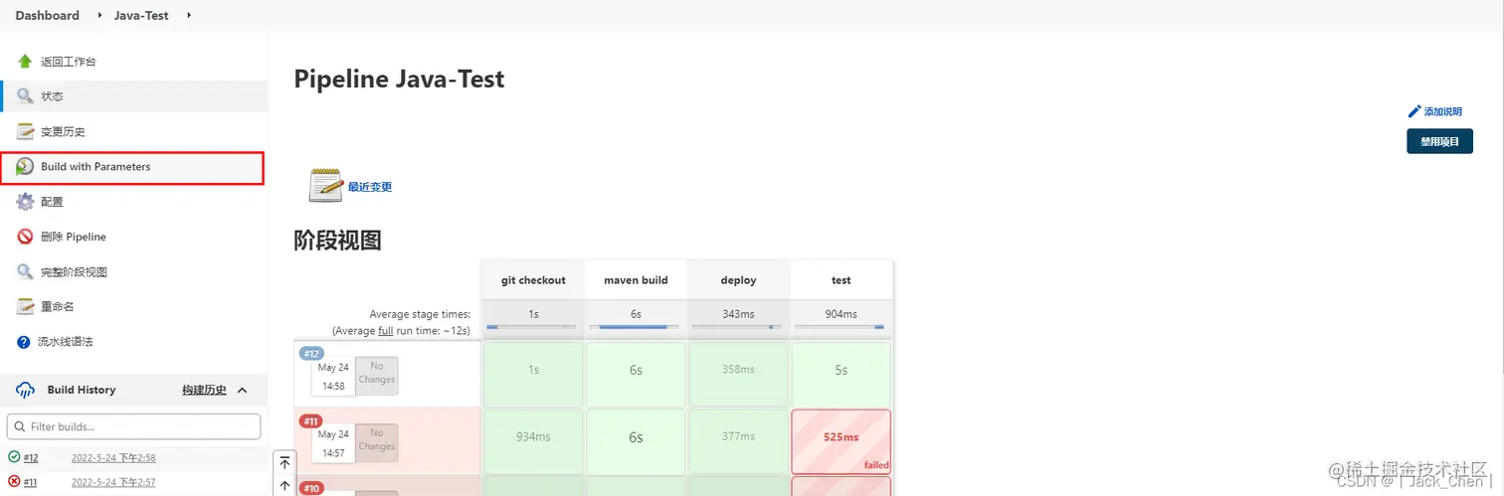Screen dimensions: 1504x496
Task: Click the red failed icon for build #11
Action: (14, 482)
